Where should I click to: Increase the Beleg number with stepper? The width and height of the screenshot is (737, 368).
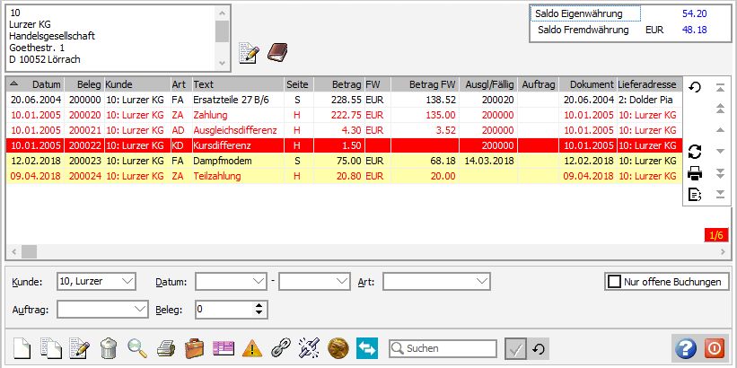point(259,305)
